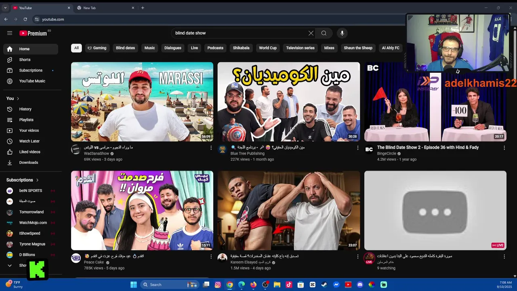Image resolution: width=517 pixels, height=291 pixels.
Task: Open more options for Kareem Elsayed video
Action: click(357, 257)
